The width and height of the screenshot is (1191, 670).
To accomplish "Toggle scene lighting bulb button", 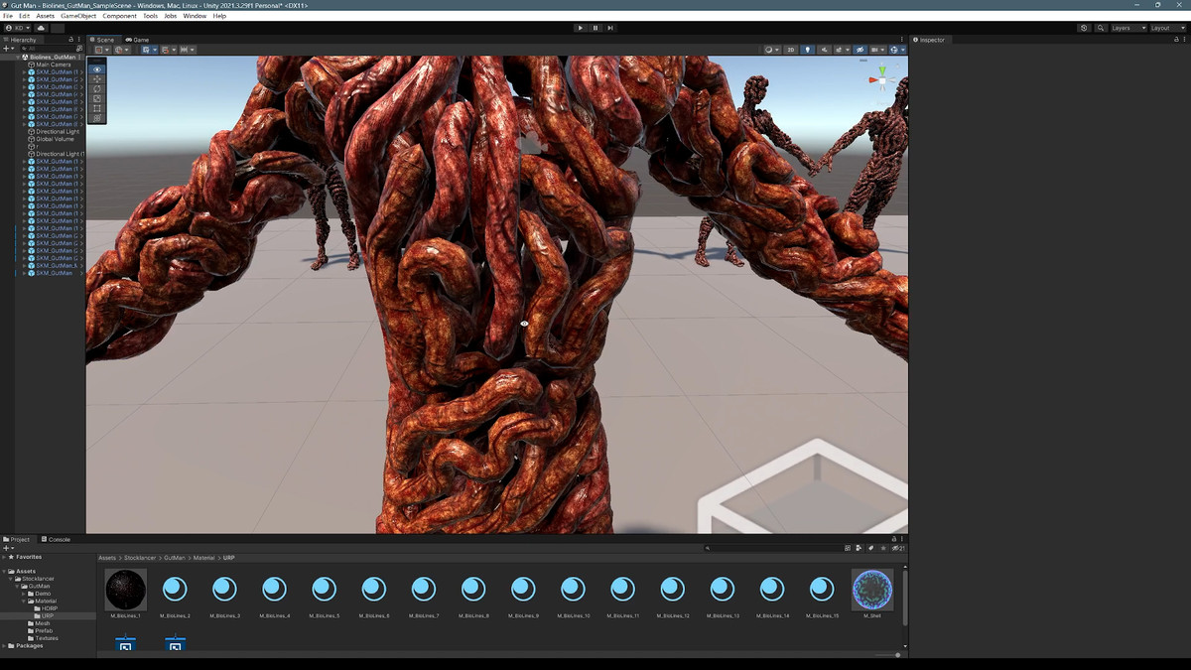I will pyautogui.click(x=806, y=50).
